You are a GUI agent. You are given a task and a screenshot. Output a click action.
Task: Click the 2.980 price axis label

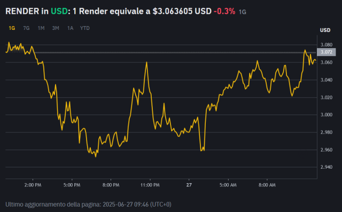click(x=327, y=132)
